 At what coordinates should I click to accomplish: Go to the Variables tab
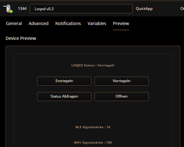97,23
